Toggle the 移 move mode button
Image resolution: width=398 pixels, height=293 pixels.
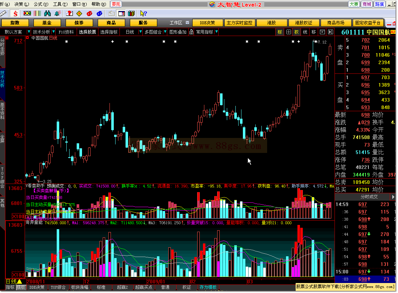(x=314, y=32)
